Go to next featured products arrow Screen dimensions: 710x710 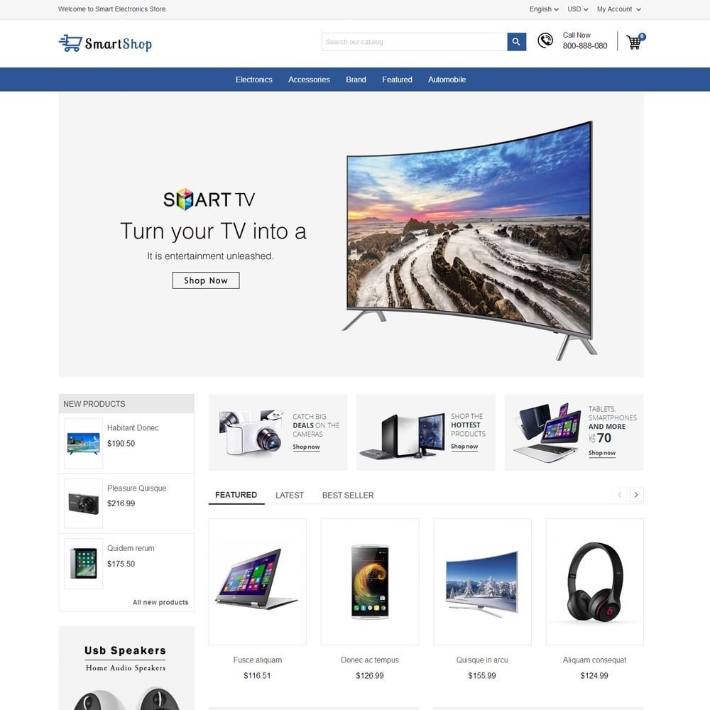pos(636,494)
